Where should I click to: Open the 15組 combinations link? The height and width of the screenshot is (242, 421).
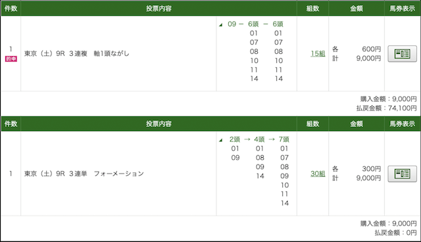tap(318, 54)
